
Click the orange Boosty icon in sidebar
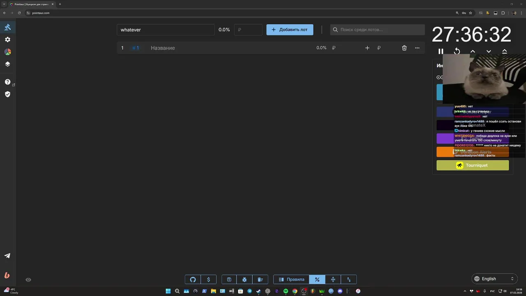click(7, 275)
